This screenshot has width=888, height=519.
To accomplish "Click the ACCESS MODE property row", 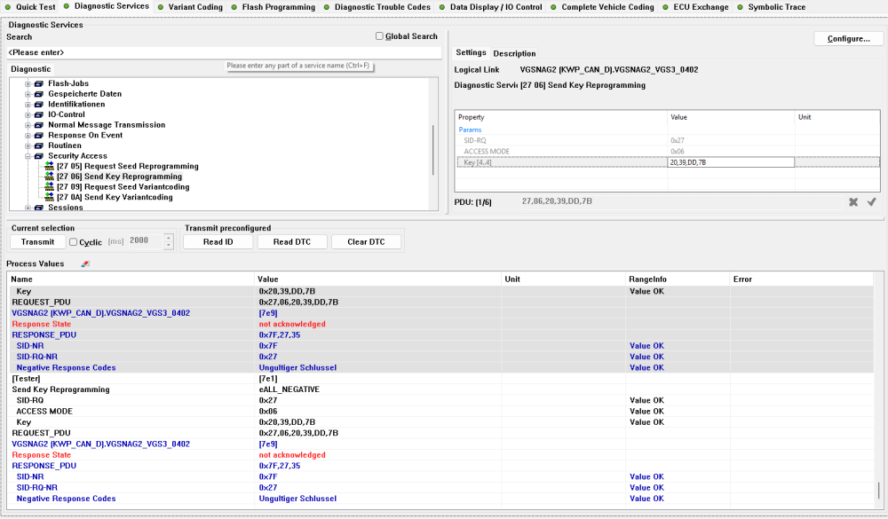I will [667, 151].
